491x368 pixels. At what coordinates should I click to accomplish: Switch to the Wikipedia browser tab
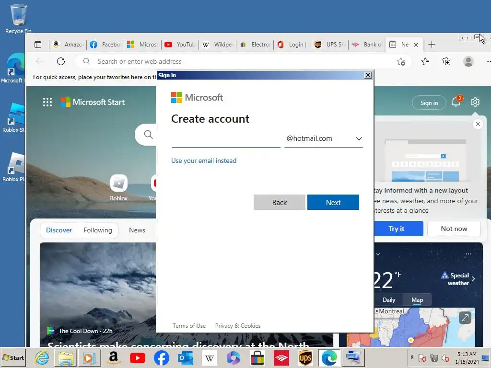point(218,45)
